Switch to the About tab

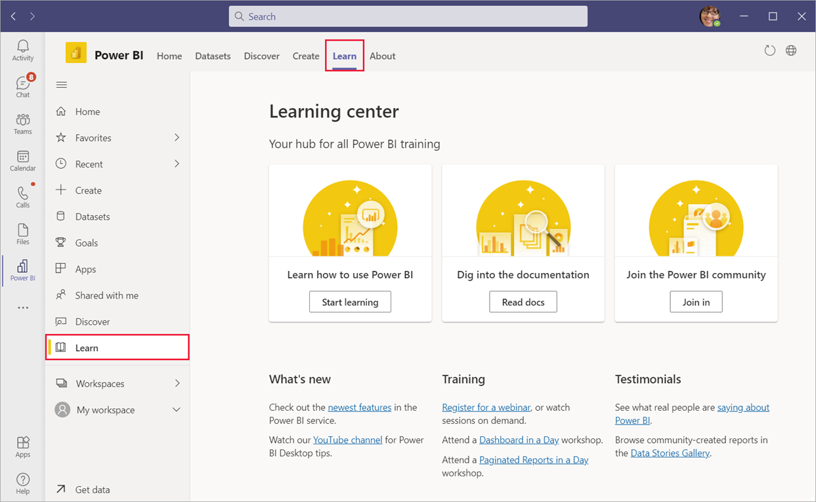[x=382, y=56]
